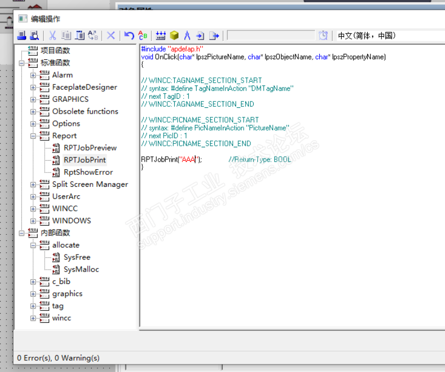
Task: Expand Split Screen Manager group
Action: (x=33, y=185)
